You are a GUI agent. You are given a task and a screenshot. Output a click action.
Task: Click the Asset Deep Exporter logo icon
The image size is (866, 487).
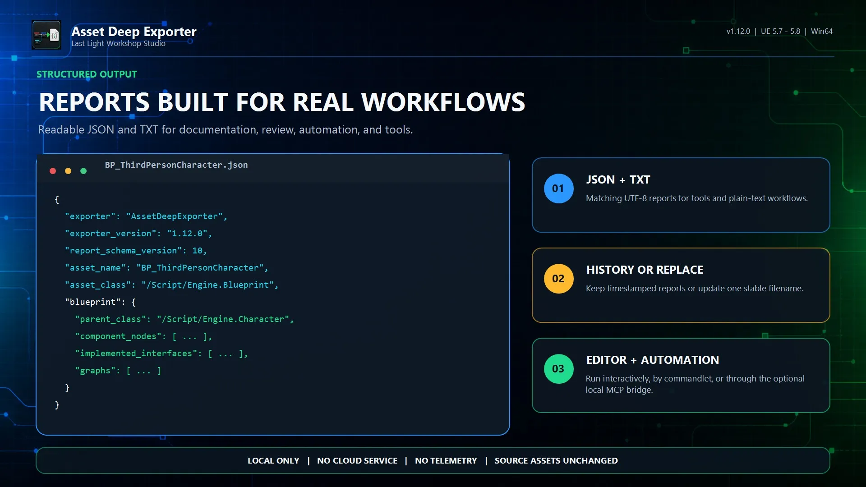46,35
